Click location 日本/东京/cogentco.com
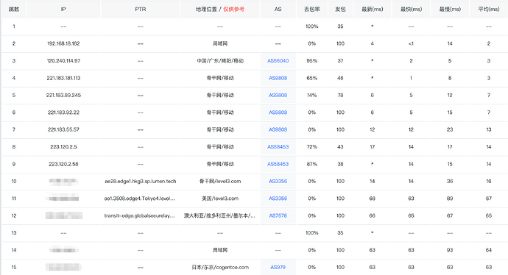Screen dimensions: 508x275 click(x=220, y=267)
